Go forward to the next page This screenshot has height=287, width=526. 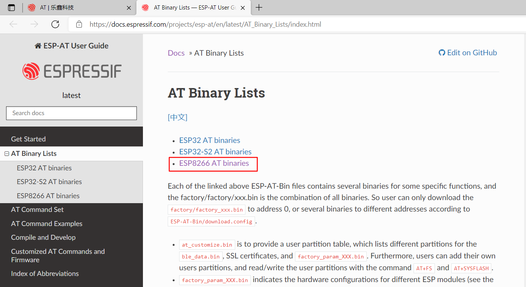pos(34,24)
